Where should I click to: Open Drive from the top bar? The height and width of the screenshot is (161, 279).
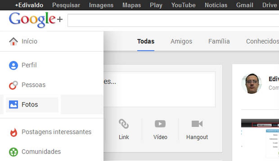point(270,5)
